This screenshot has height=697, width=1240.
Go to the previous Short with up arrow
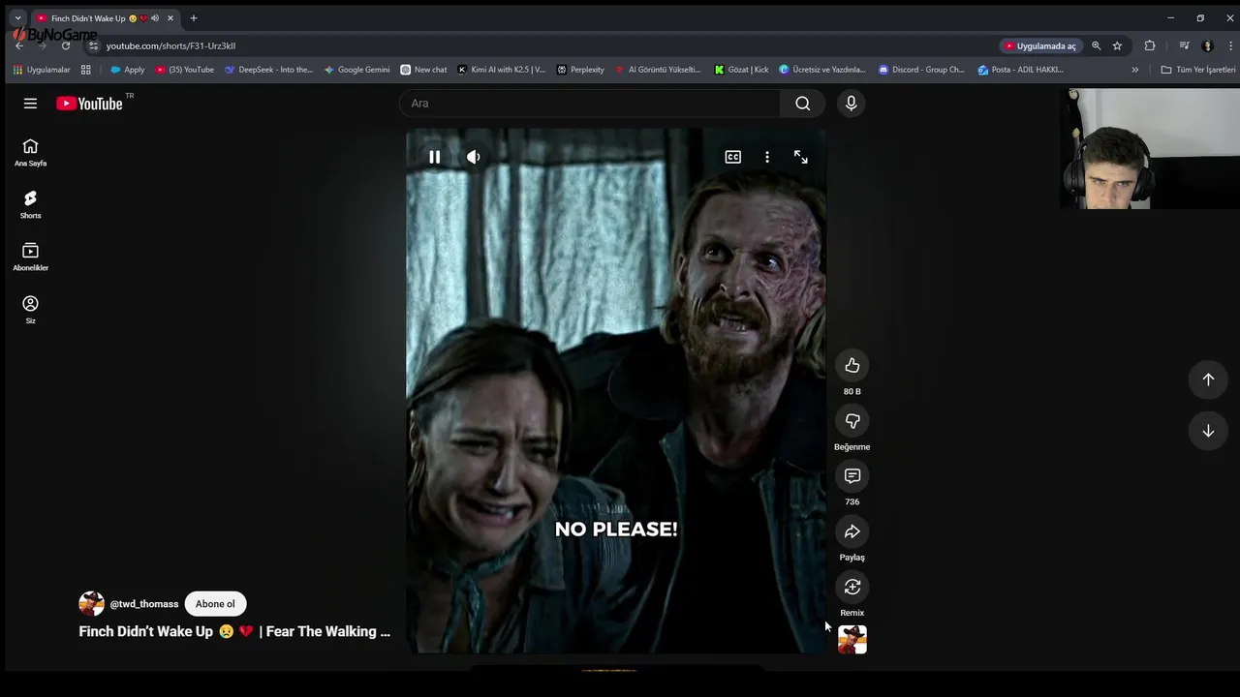[1208, 379]
